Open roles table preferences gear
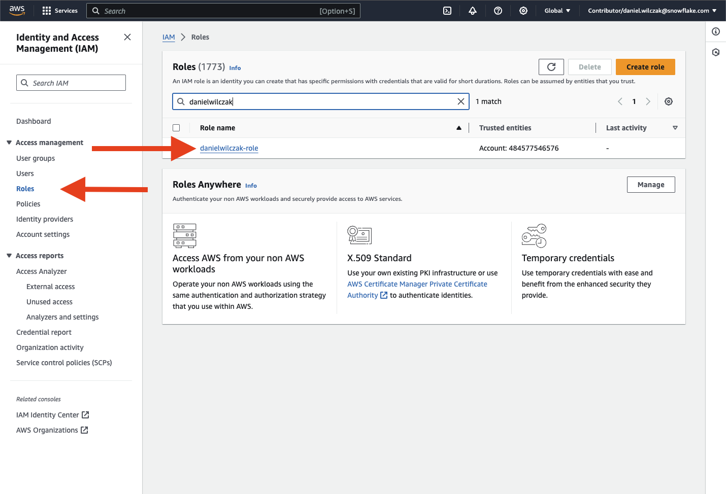The height and width of the screenshot is (494, 726). pos(669,101)
